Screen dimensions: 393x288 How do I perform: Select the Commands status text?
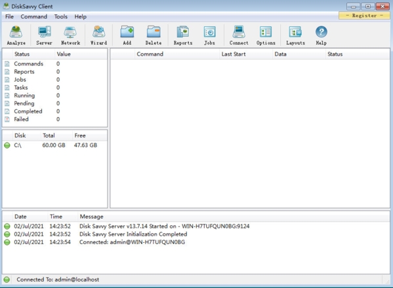click(x=29, y=63)
